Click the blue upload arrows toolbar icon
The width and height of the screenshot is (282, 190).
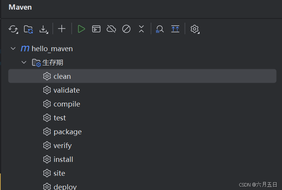pyautogui.click(x=175, y=29)
